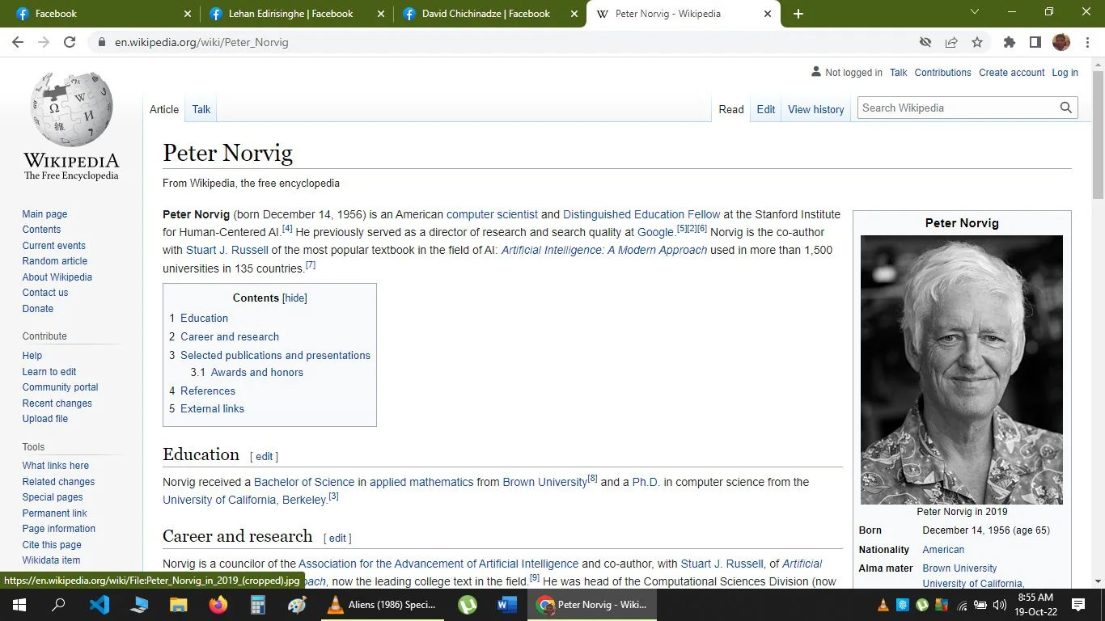Open Chrome's three-dot menu
This screenshot has width=1105, height=621.
(1087, 42)
